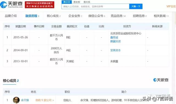
Task: Open investor link 鑫致诚
Action: tap(114, 37)
